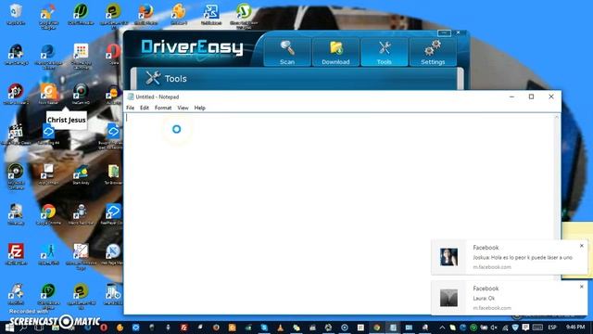Viewport: 593px width, 334px height.
Task: Open the Download tab in DriverEasy
Action: click(x=335, y=52)
